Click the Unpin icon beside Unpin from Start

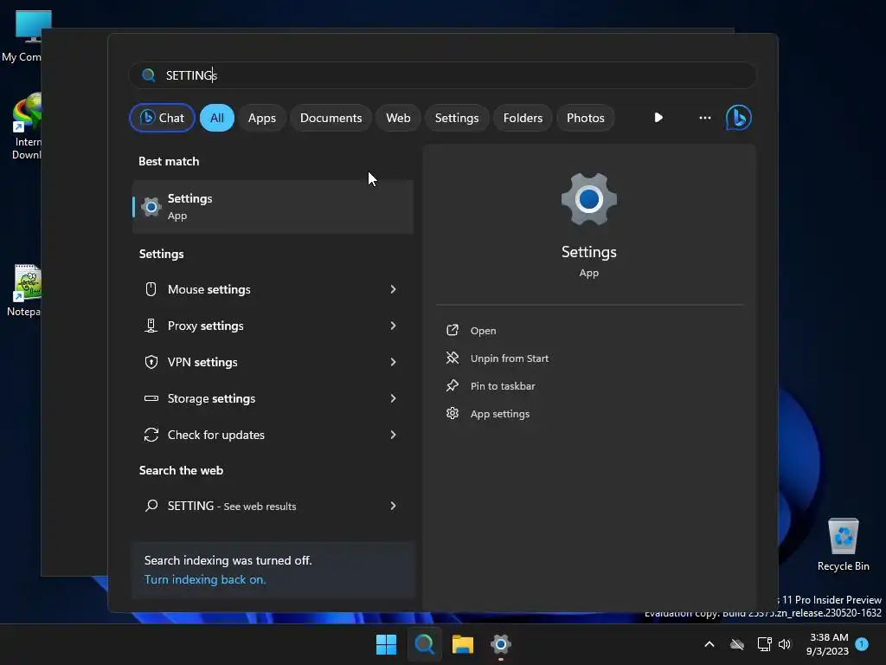pyautogui.click(x=452, y=358)
